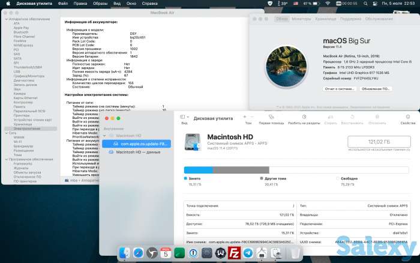
Task: Collapse the Программное обеспечение tree section
Action: click(x=7, y=159)
